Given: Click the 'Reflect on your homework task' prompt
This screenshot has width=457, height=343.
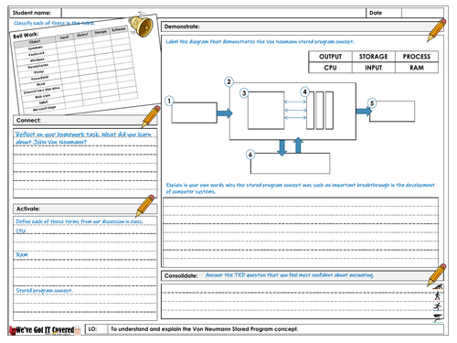Looking at the screenshot, I should pyautogui.click(x=83, y=138).
